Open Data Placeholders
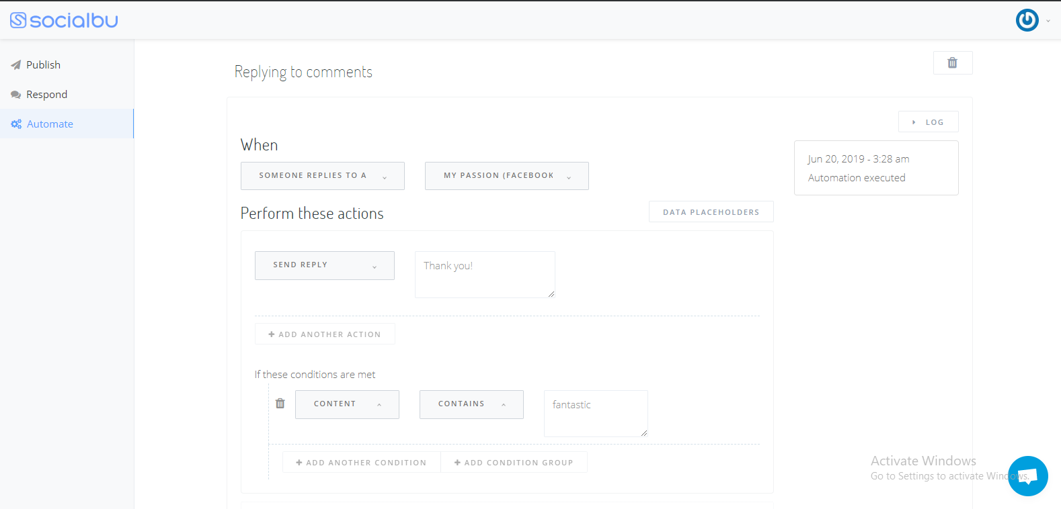This screenshot has width=1061, height=509. [x=711, y=212]
